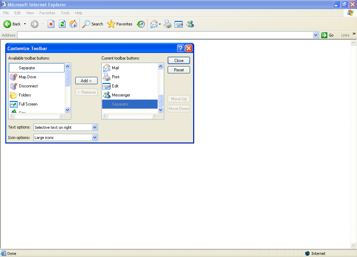Click the Close button in Customize Toolbar
Screen dimensions: 357x257
[x=179, y=60]
